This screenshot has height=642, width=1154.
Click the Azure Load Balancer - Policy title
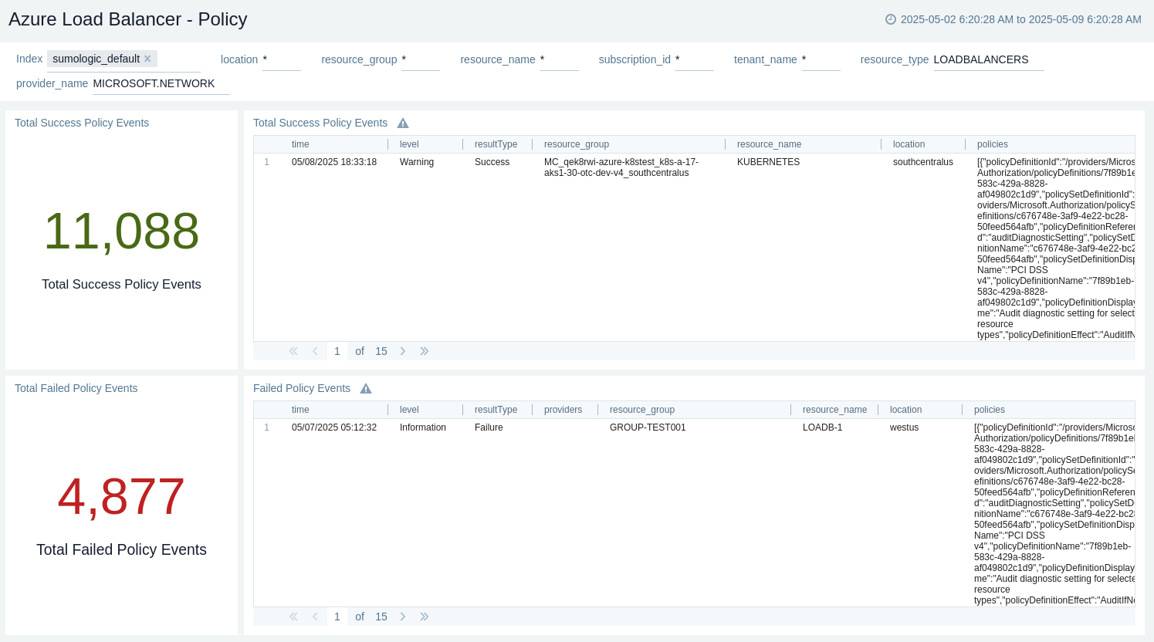coord(128,19)
